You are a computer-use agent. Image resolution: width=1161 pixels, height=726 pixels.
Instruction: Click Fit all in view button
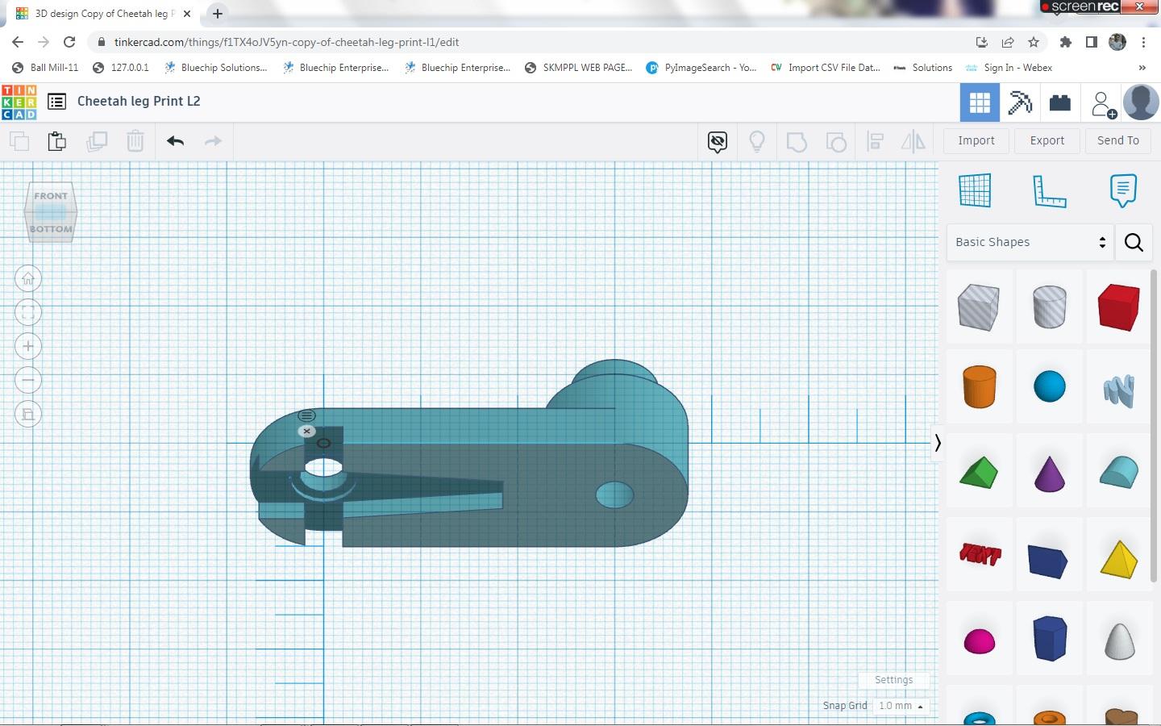click(28, 313)
